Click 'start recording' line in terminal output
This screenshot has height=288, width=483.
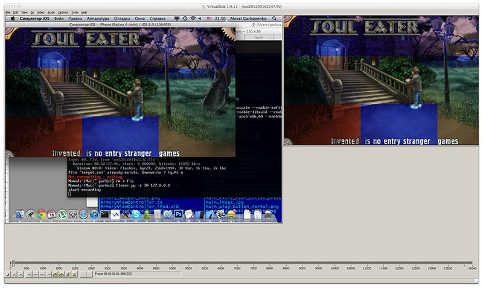(85, 190)
